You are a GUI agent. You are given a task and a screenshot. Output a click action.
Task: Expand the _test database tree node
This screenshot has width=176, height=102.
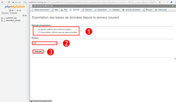point(2,18)
